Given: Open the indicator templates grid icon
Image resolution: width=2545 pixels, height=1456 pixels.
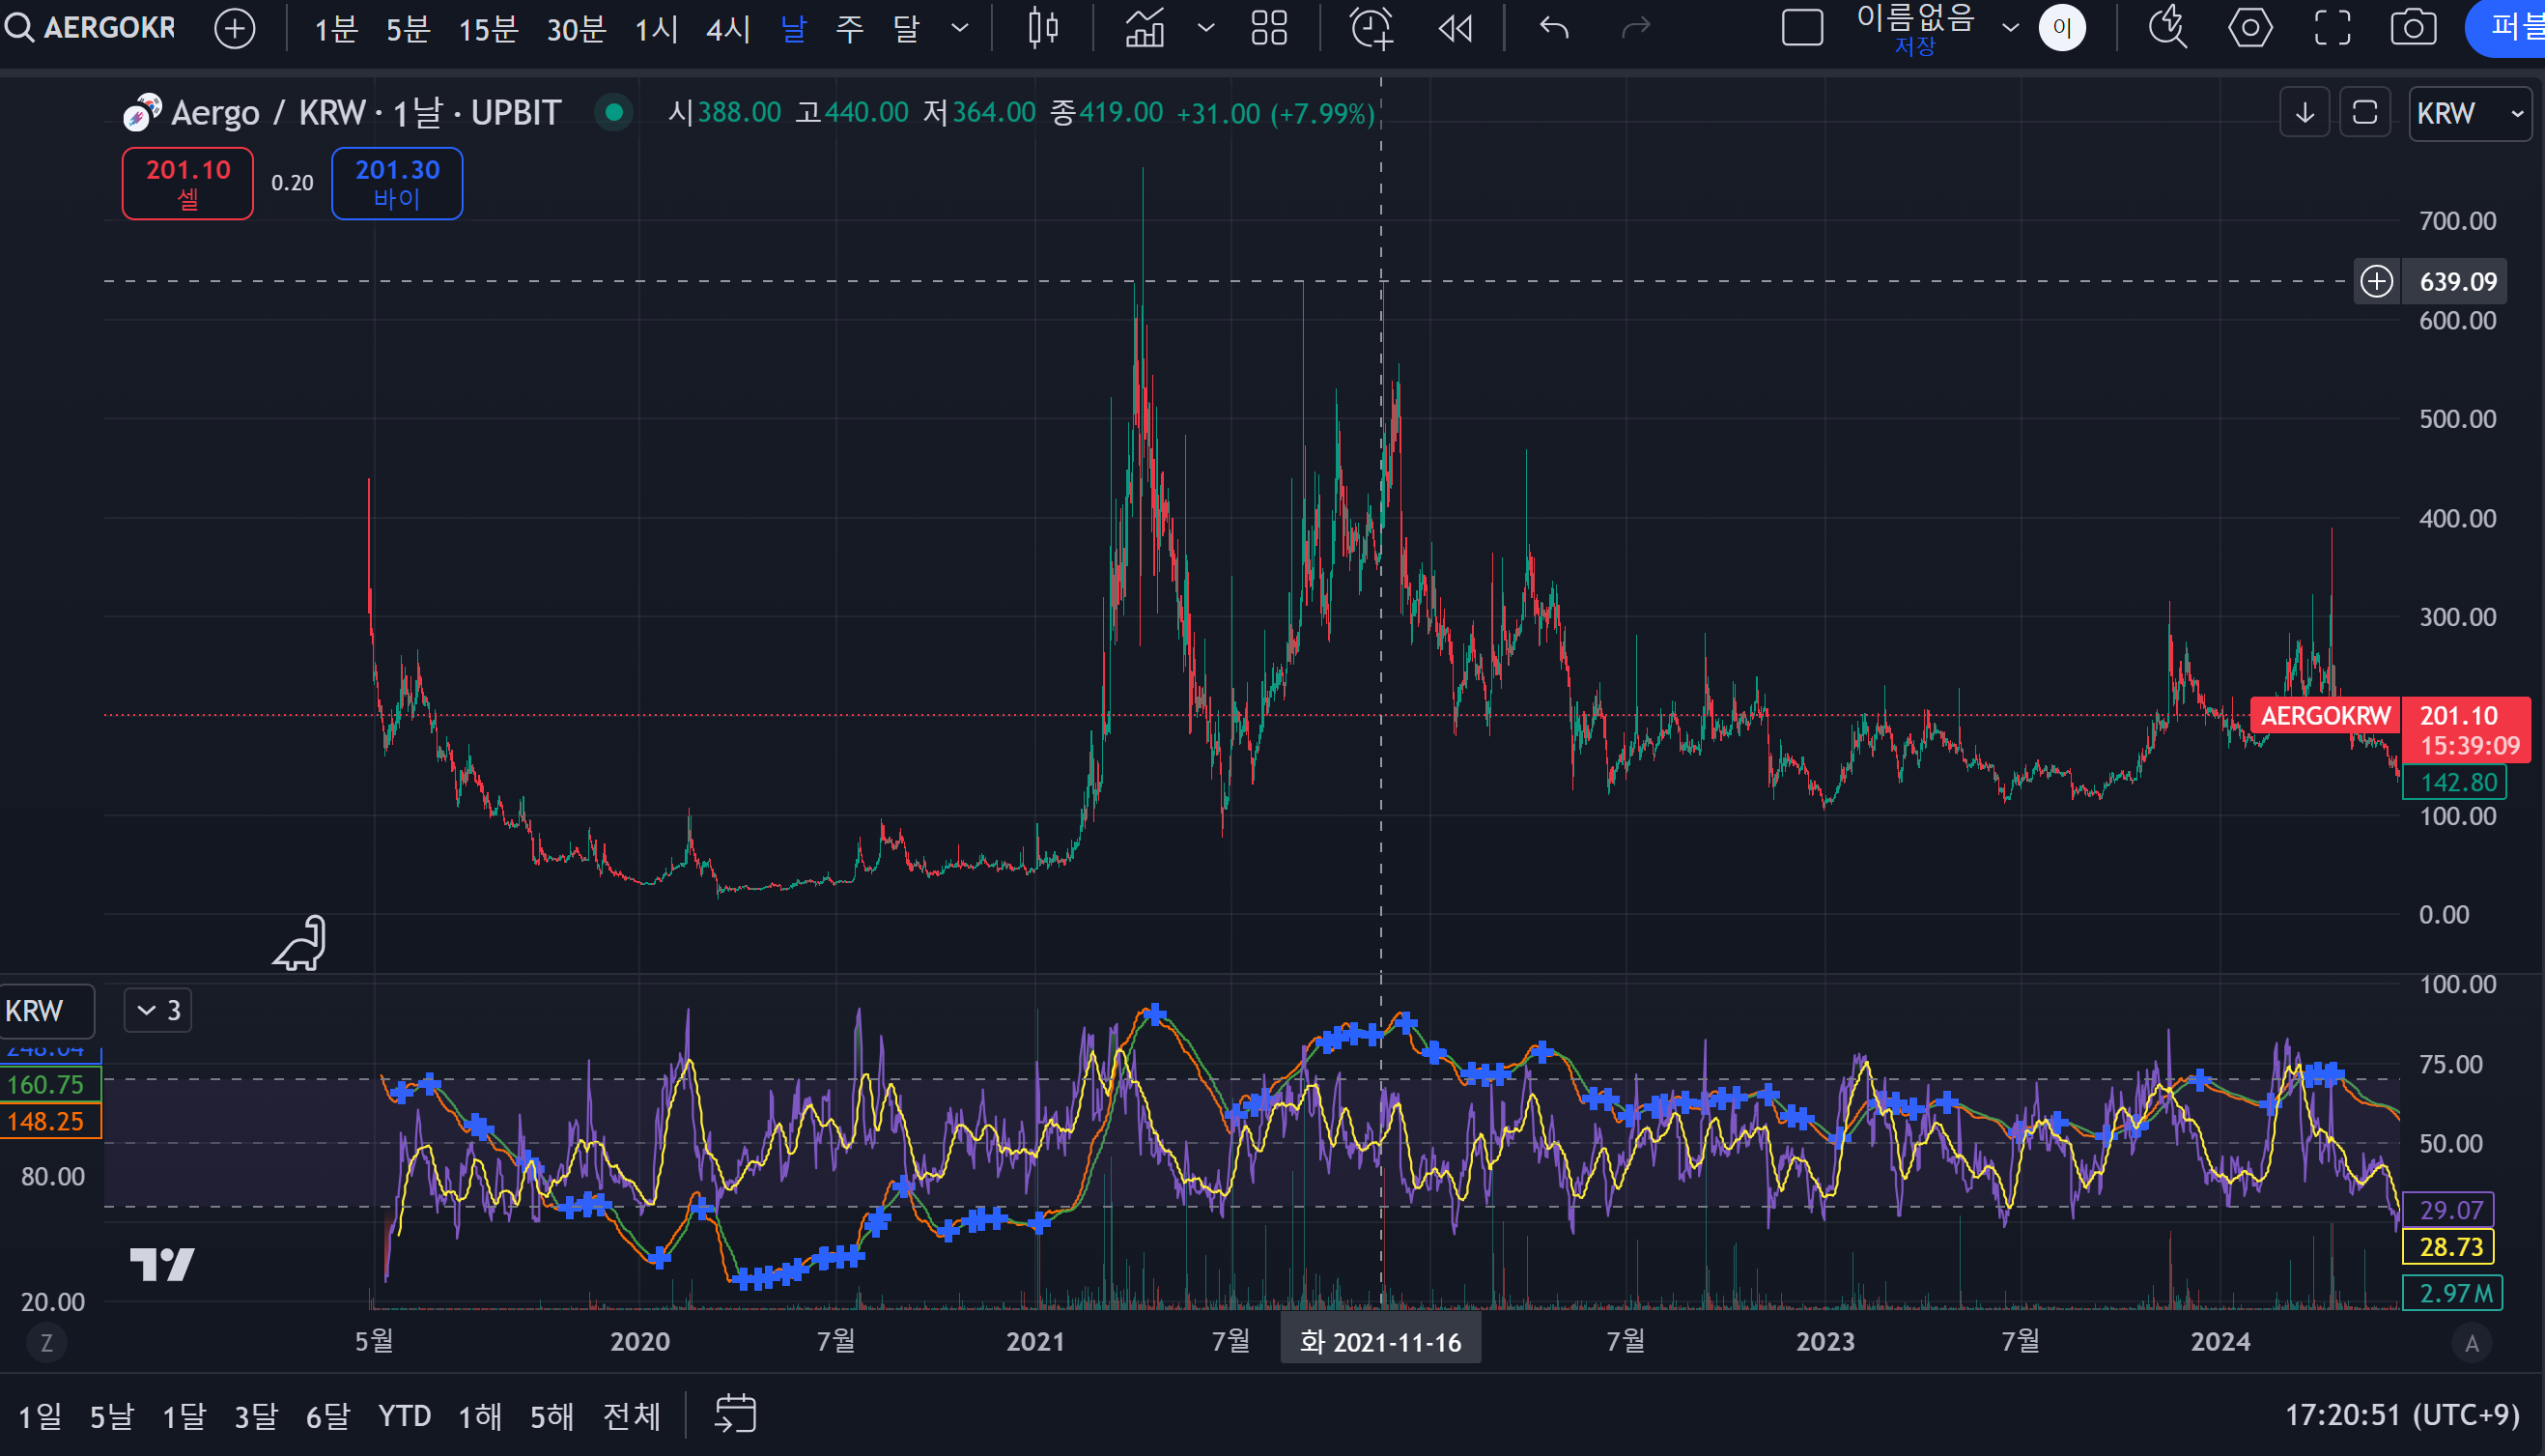Looking at the screenshot, I should click(1268, 28).
